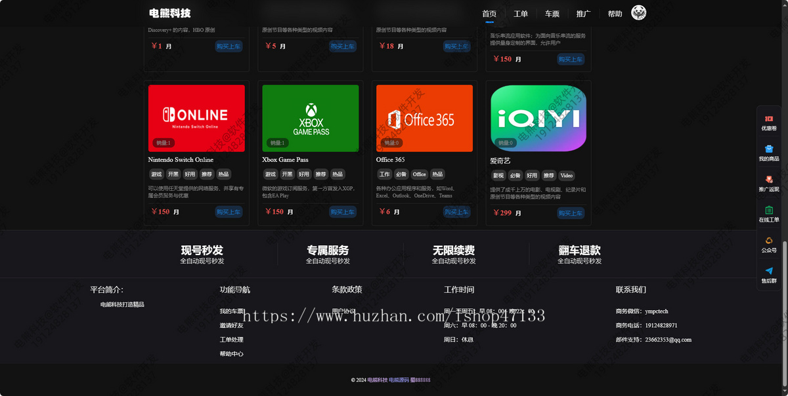Open the iQIYI product image
788x396 pixels.
pyautogui.click(x=538, y=119)
